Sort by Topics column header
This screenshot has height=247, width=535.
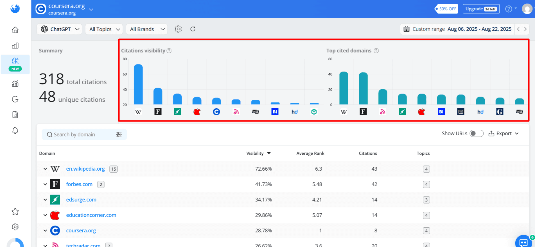point(423,153)
